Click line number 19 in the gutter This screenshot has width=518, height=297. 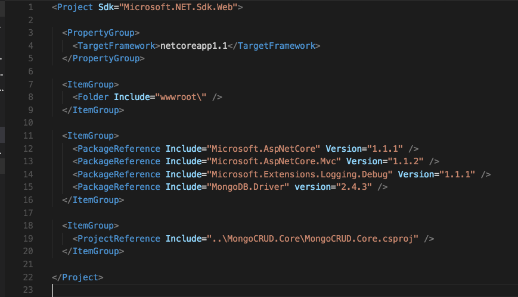point(28,239)
